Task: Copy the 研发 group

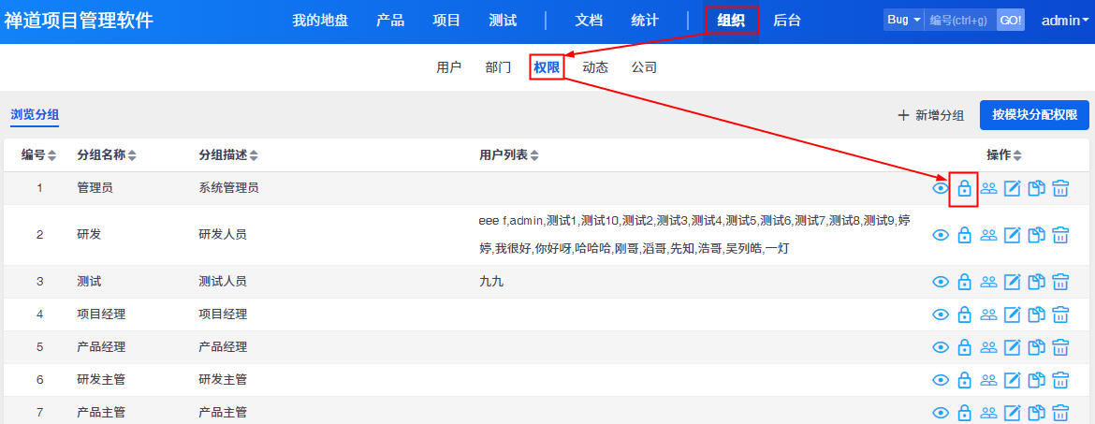Action: [1036, 235]
